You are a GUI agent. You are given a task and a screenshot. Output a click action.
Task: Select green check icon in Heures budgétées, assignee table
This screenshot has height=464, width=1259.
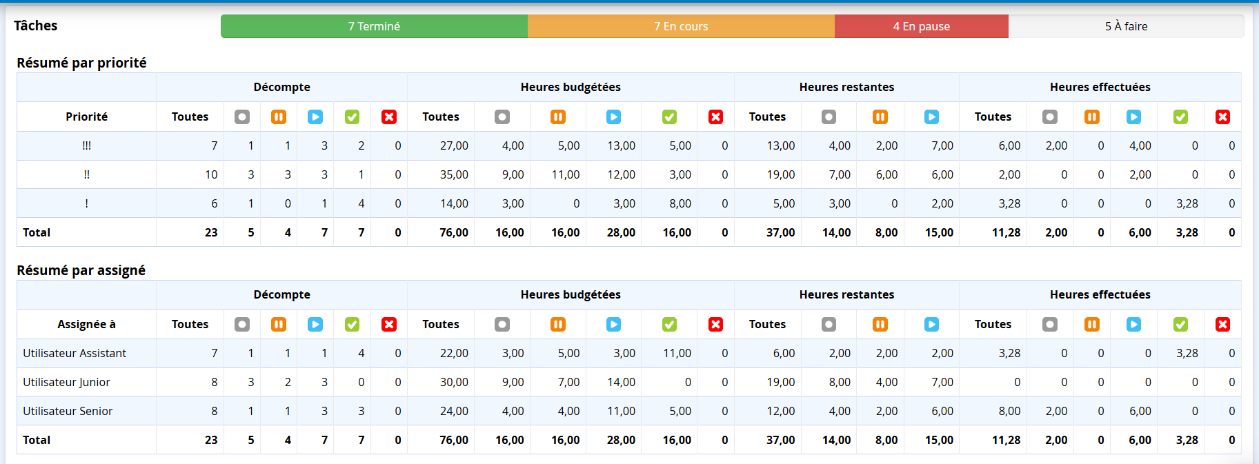(669, 324)
